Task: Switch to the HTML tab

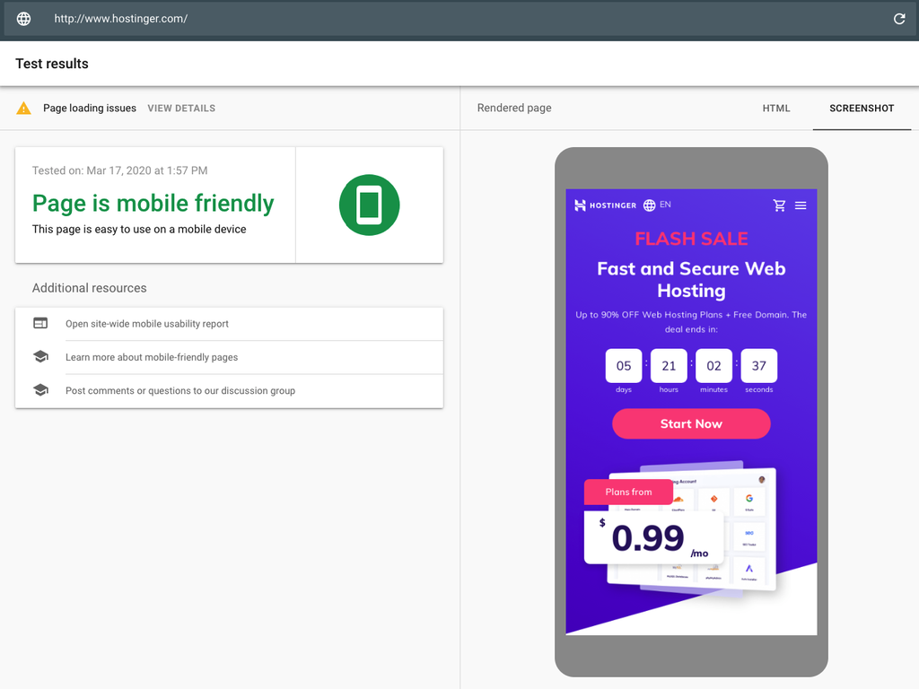Action: [x=776, y=109]
